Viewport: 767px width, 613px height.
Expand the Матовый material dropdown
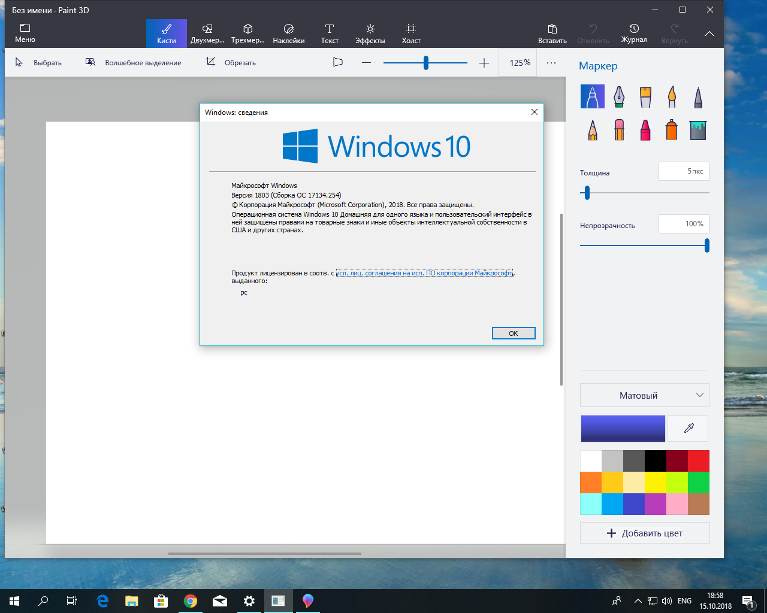tap(645, 395)
